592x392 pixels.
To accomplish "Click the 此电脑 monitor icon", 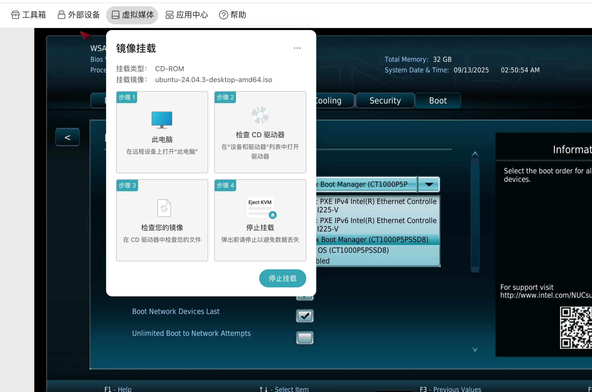I will pos(162,120).
